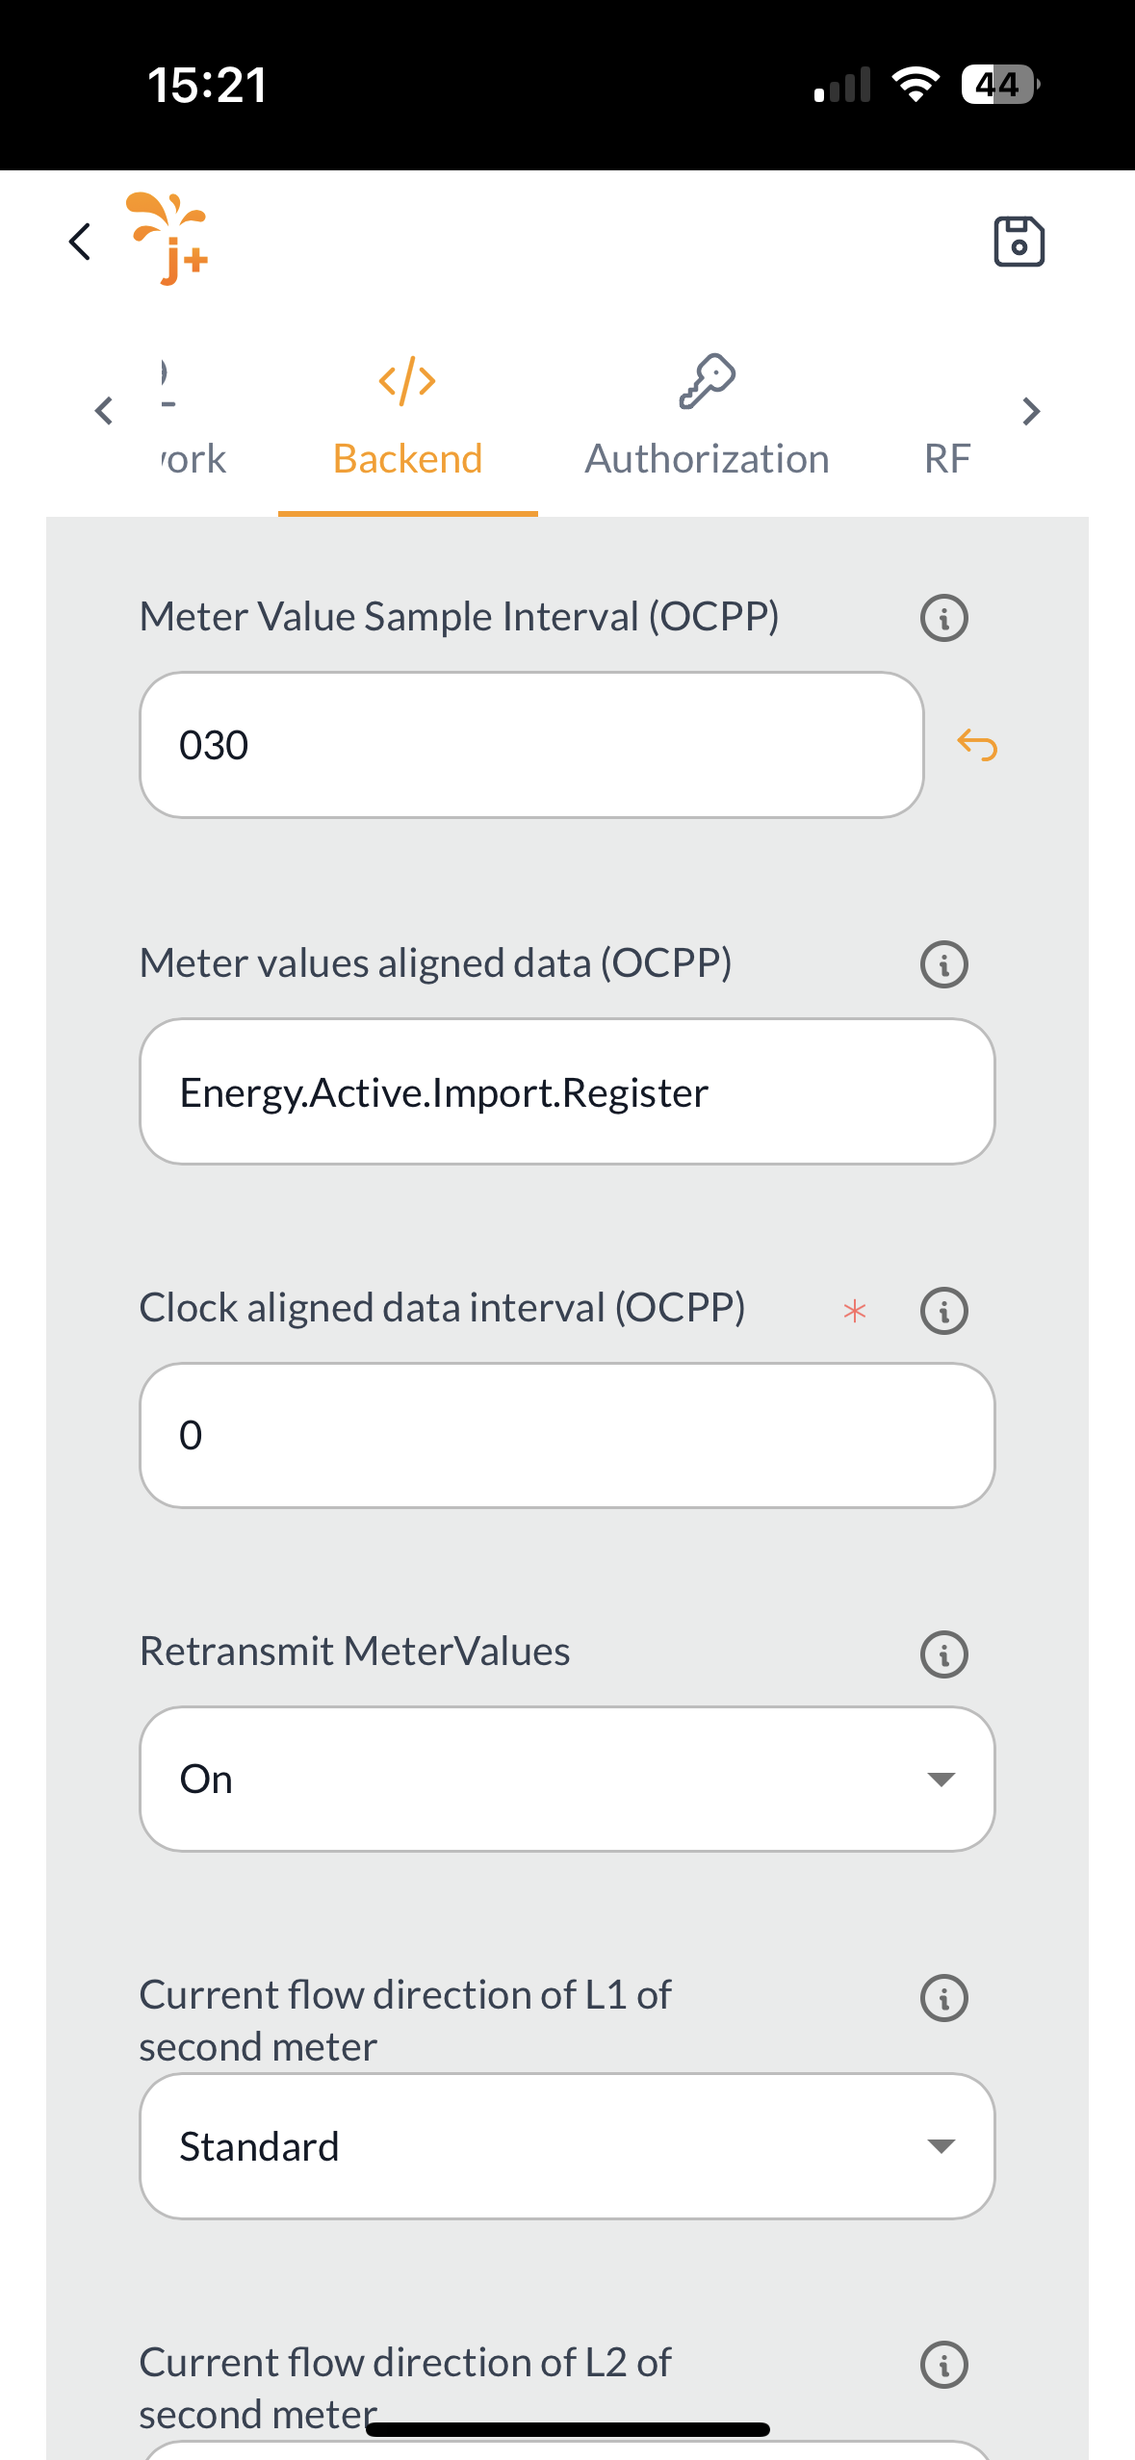Reset Meter Value Sample Interval with undo arrow
Viewport: 1135px width, 2460px height.
pyautogui.click(x=977, y=745)
